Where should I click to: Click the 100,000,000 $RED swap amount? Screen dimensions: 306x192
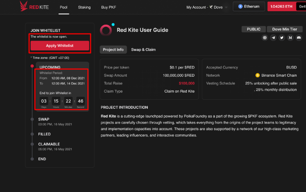coord(179,75)
